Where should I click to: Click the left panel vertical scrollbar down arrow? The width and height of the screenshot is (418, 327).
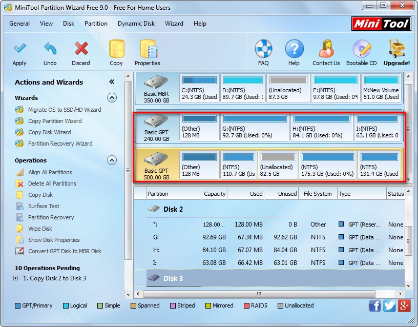[x=128, y=295]
